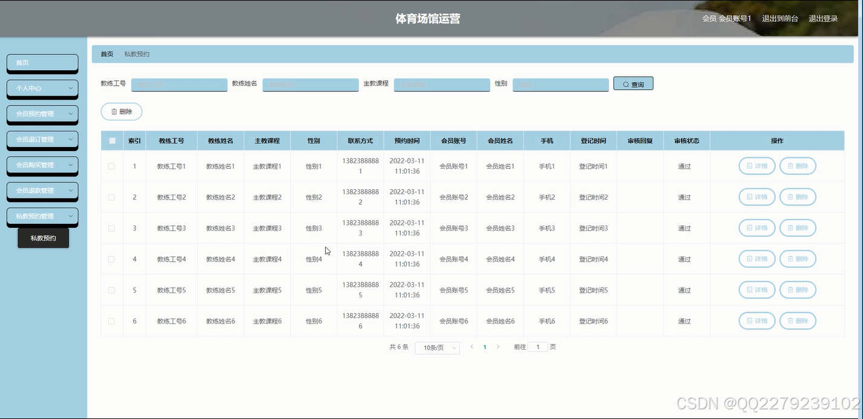
Task: Check the checkbox for row 教练工号2
Action: click(111, 197)
